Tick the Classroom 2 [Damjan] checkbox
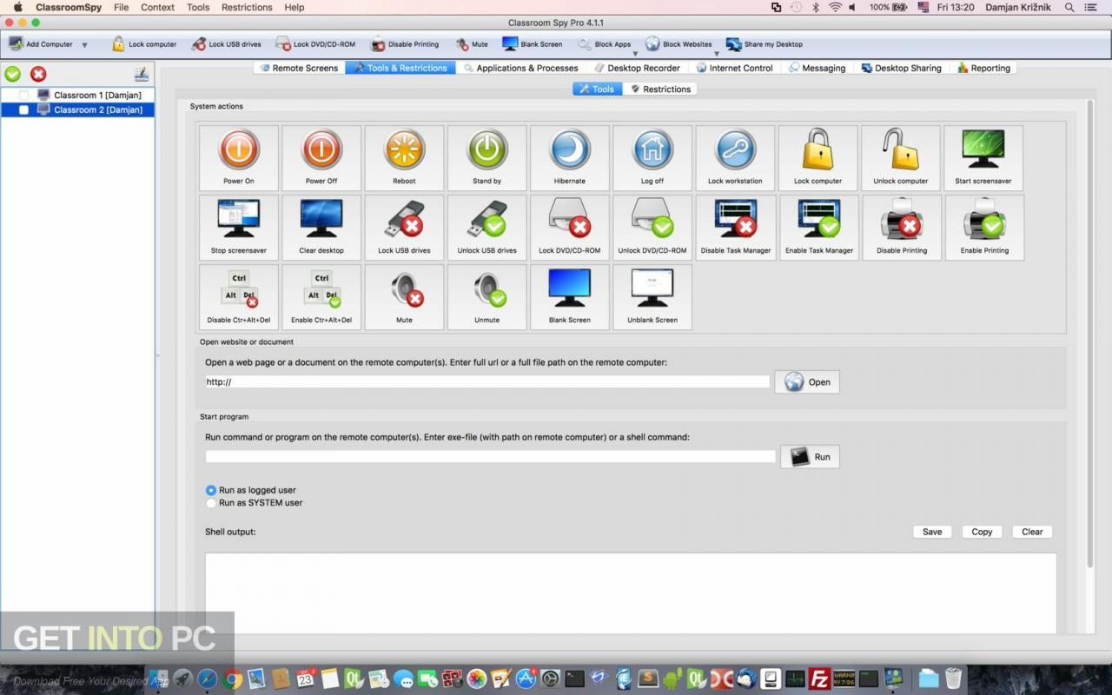 click(x=23, y=110)
